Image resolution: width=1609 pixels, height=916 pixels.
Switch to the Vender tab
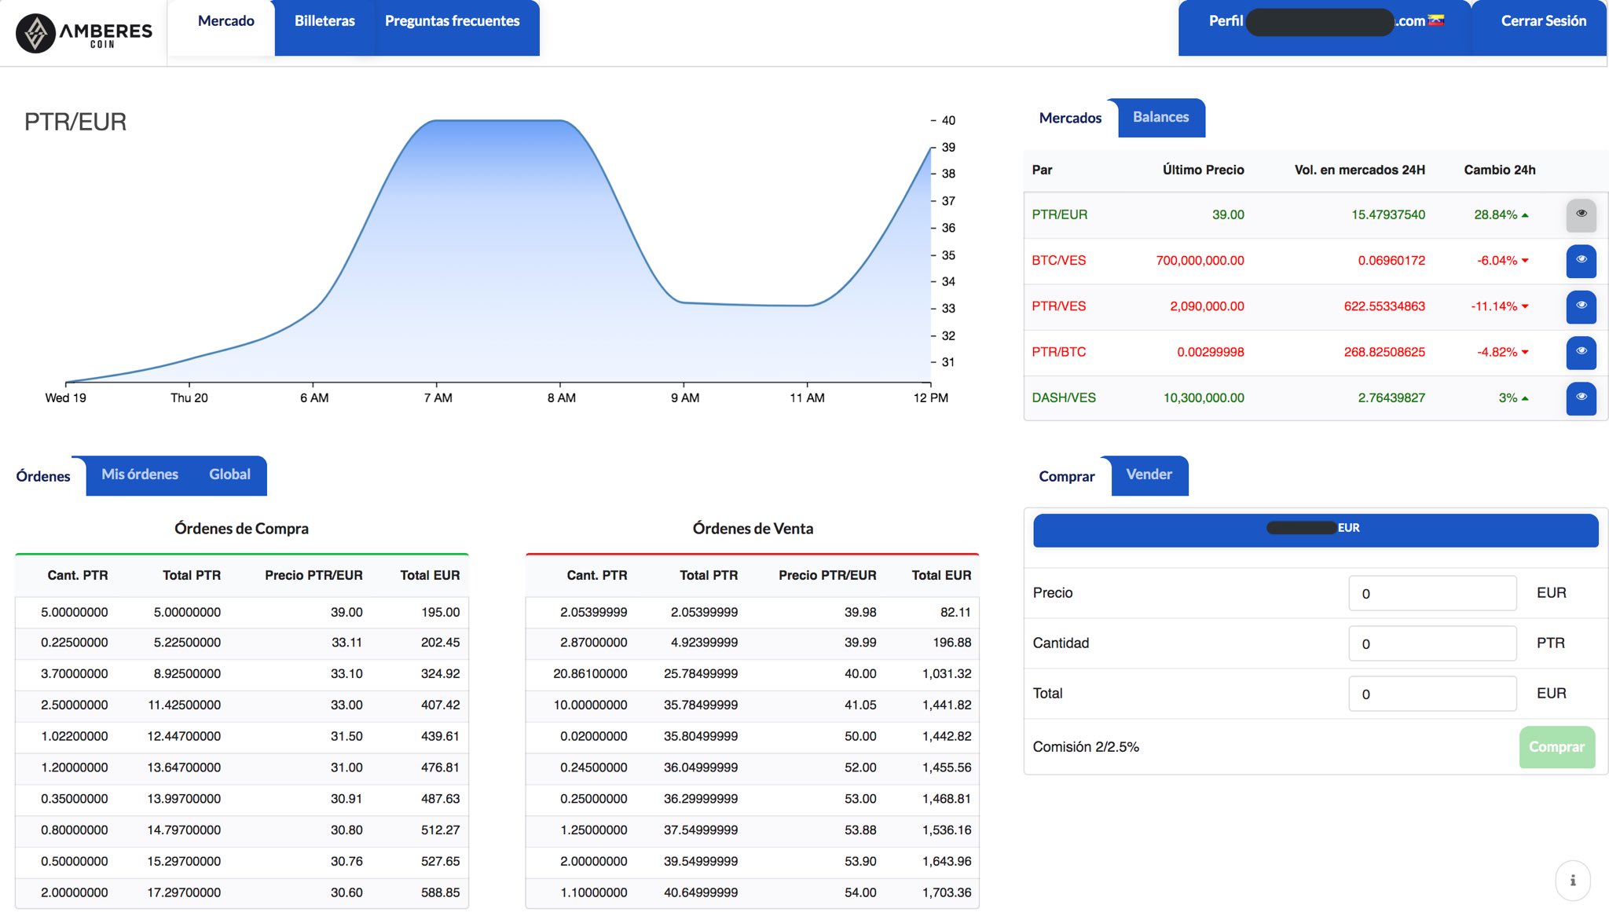tap(1149, 474)
